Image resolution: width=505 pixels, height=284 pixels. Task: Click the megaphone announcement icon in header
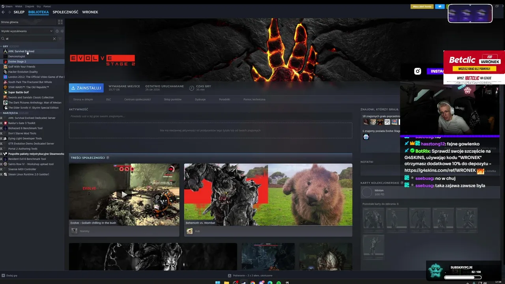440,7
